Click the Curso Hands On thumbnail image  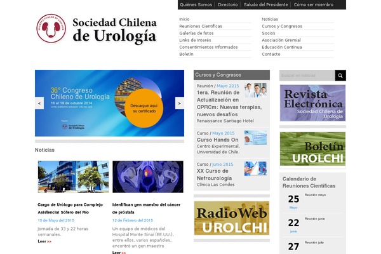255,138
